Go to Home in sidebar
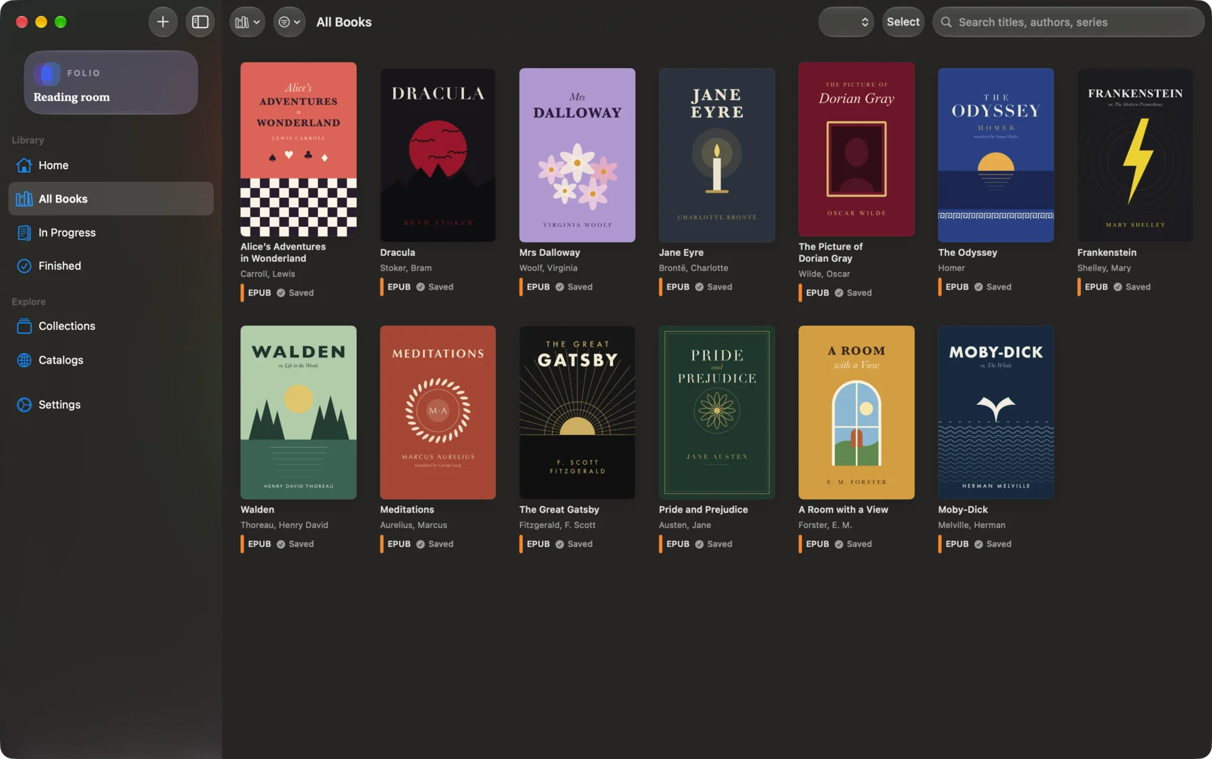This screenshot has width=1212, height=759. [x=111, y=165]
